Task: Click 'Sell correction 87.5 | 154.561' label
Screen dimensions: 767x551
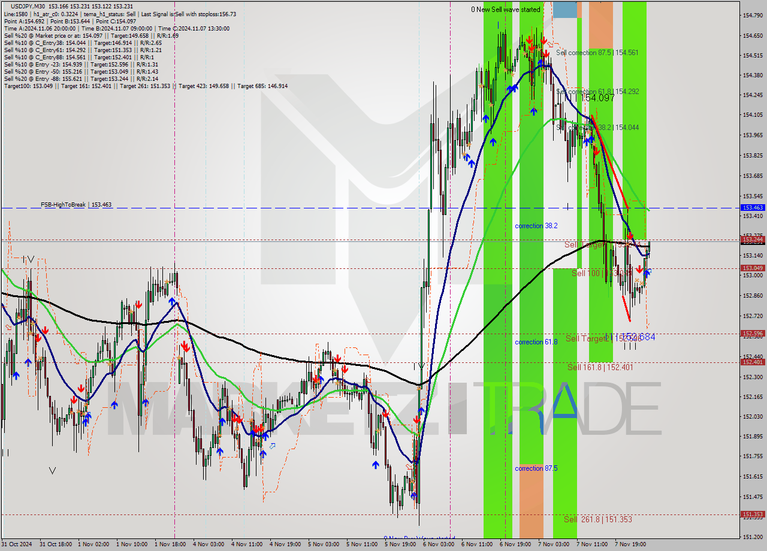Action: [597, 53]
